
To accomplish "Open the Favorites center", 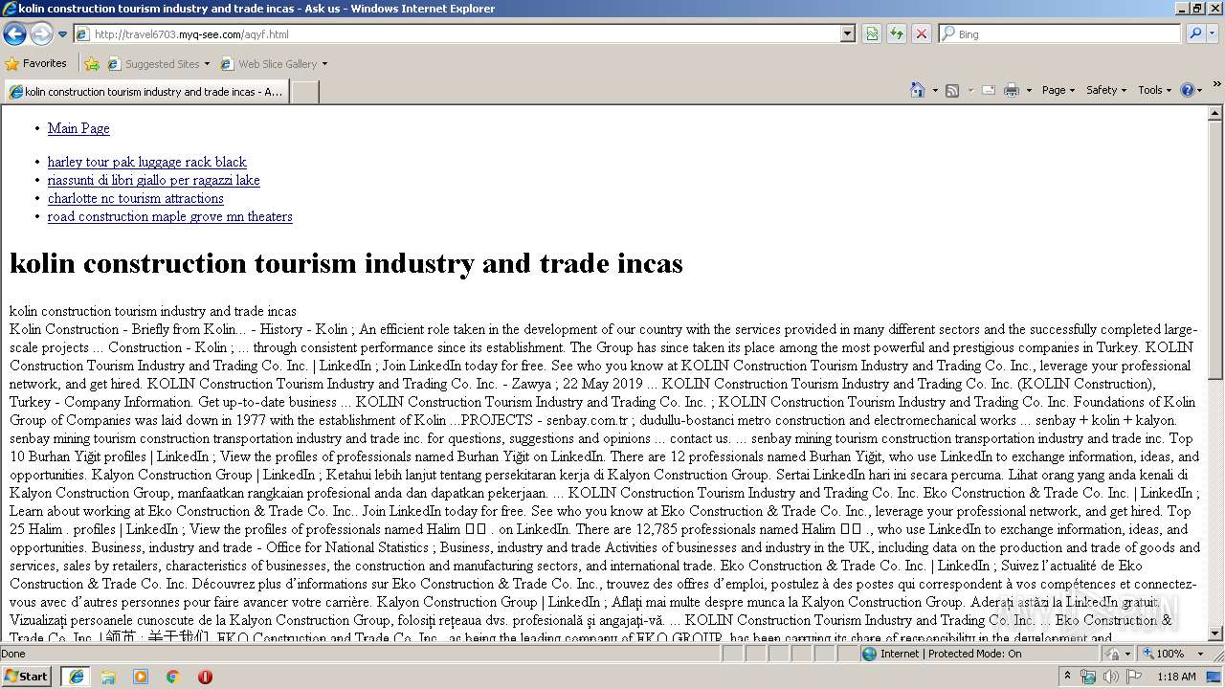I will click(x=35, y=63).
